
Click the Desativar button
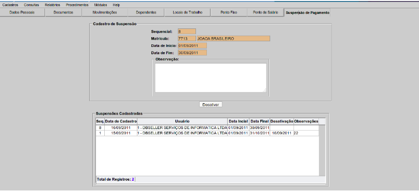coord(211,104)
